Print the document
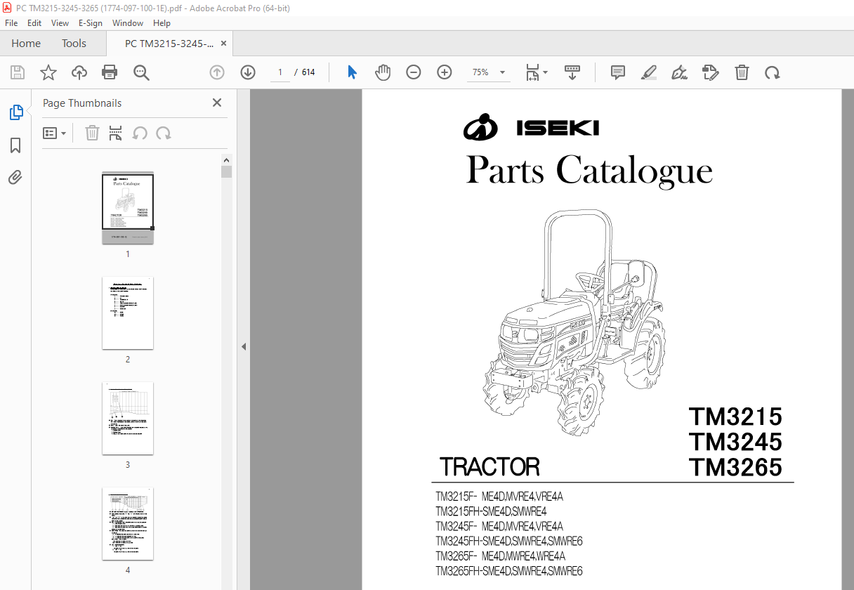 [x=110, y=72]
